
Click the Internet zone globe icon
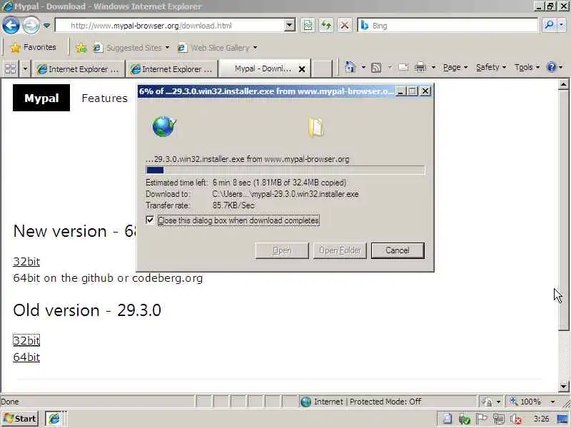306,402
